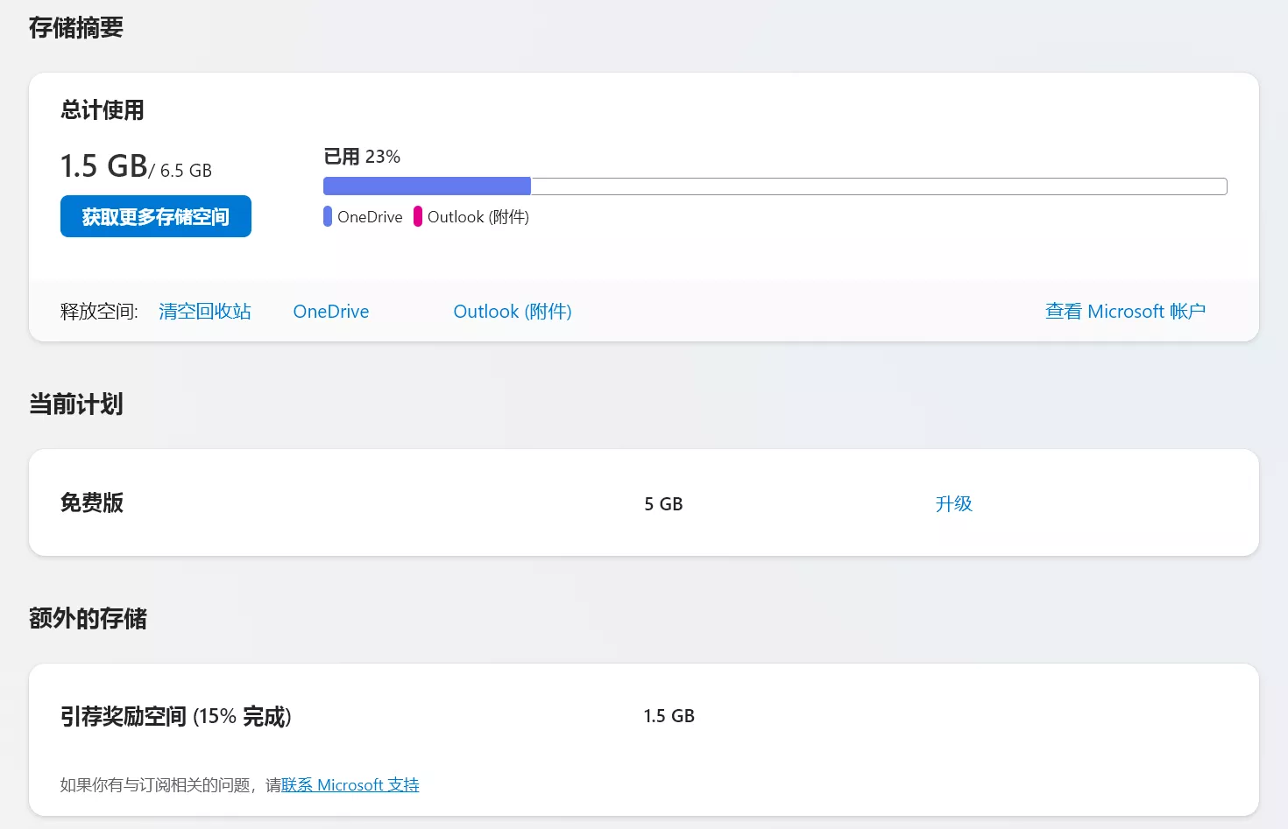Click the pink Outlook legend swatch
This screenshot has height=829, width=1288.
click(418, 216)
